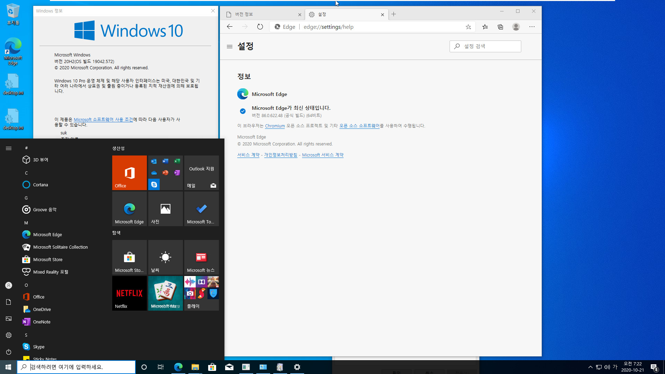Toggle the Korean IME 가 indicator

pyautogui.click(x=615, y=367)
